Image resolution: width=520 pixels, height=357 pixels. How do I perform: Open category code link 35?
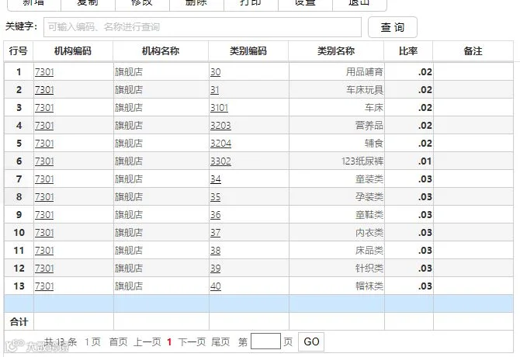tap(215, 197)
